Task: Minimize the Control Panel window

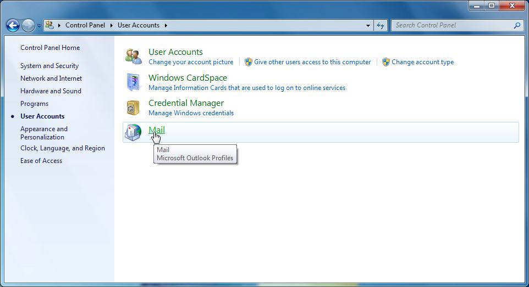Action: [x=477, y=5]
